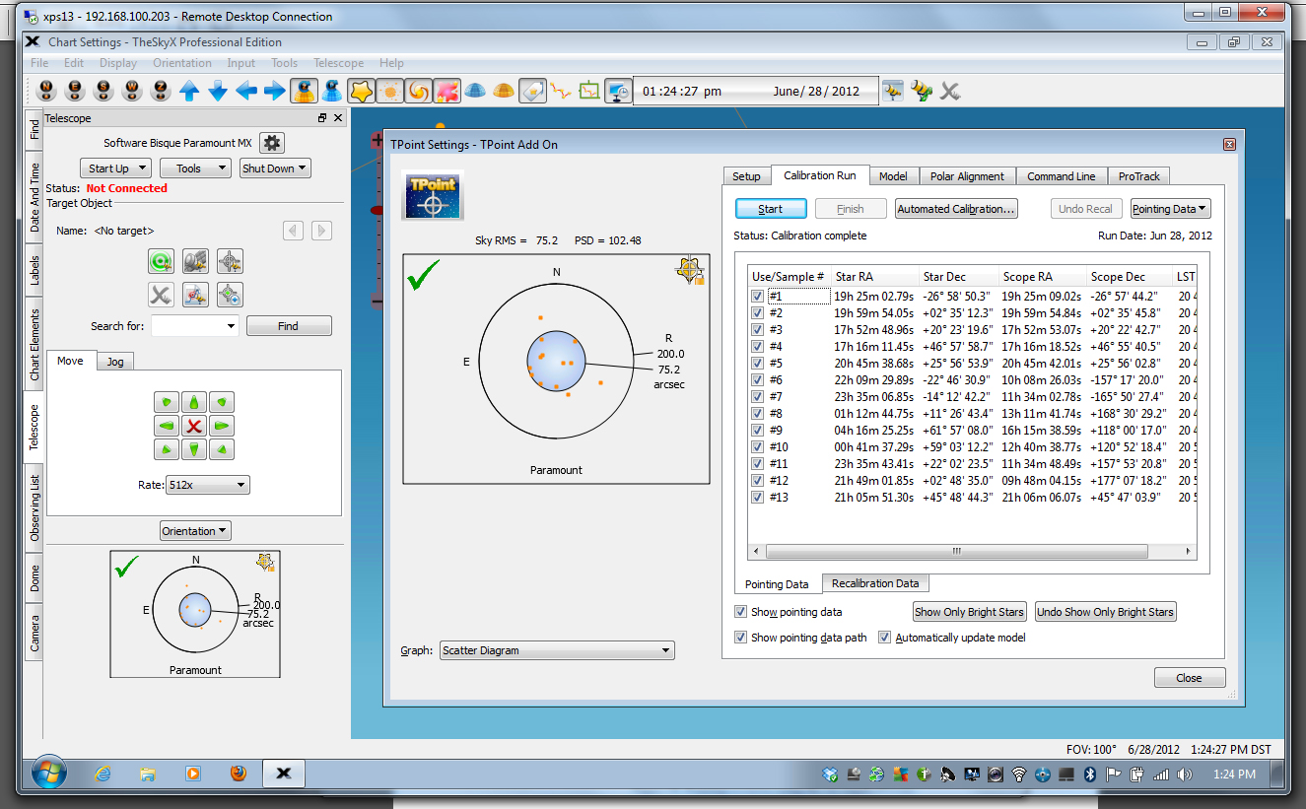Open the Pointing Data dropdown button
The image size is (1306, 809).
1170,209
